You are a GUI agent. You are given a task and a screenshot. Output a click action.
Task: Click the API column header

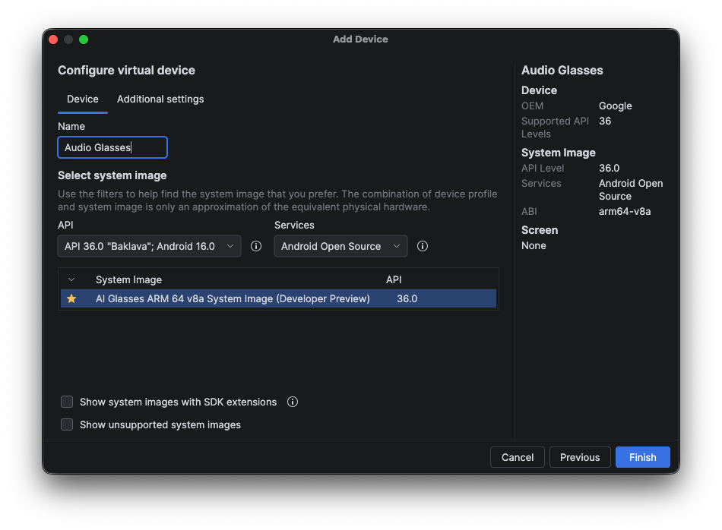pyautogui.click(x=394, y=279)
